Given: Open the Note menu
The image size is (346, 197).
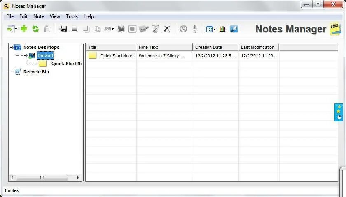Looking at the screenshot, I should (x=39, y=16).
